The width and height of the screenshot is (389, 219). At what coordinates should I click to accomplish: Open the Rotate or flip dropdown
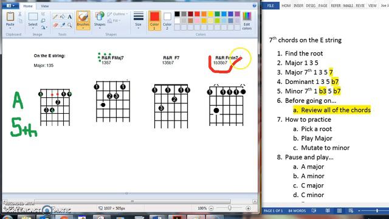[44, 27]
